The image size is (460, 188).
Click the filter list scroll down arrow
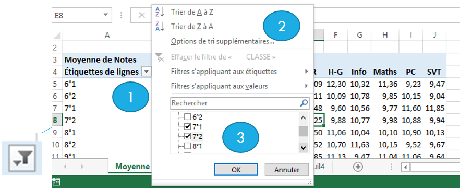tap(304, 147)
